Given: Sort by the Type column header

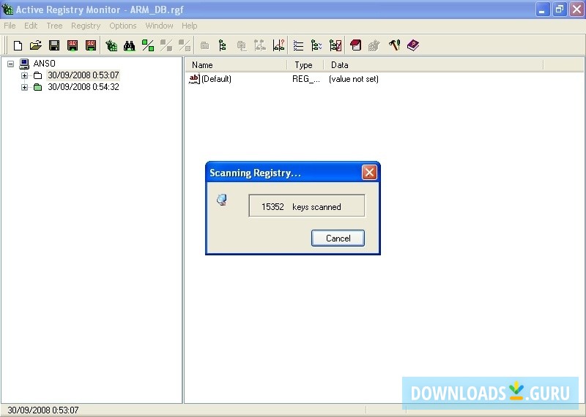Looking at the screenshot, I should [305, 65].
